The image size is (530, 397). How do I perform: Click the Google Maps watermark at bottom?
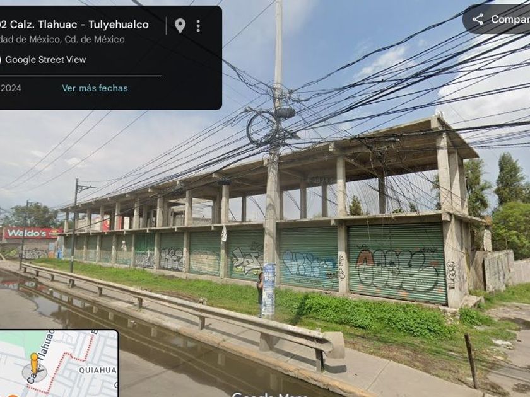269,394
